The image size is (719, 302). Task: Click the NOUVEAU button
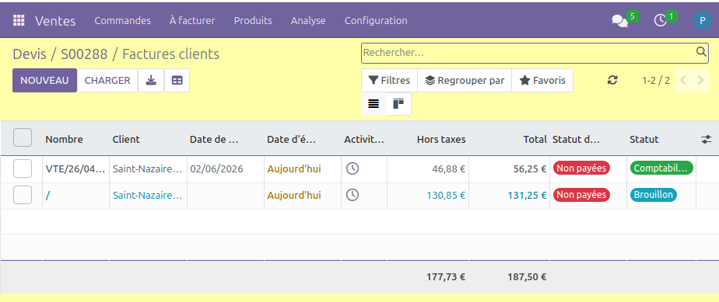(44, 81)
